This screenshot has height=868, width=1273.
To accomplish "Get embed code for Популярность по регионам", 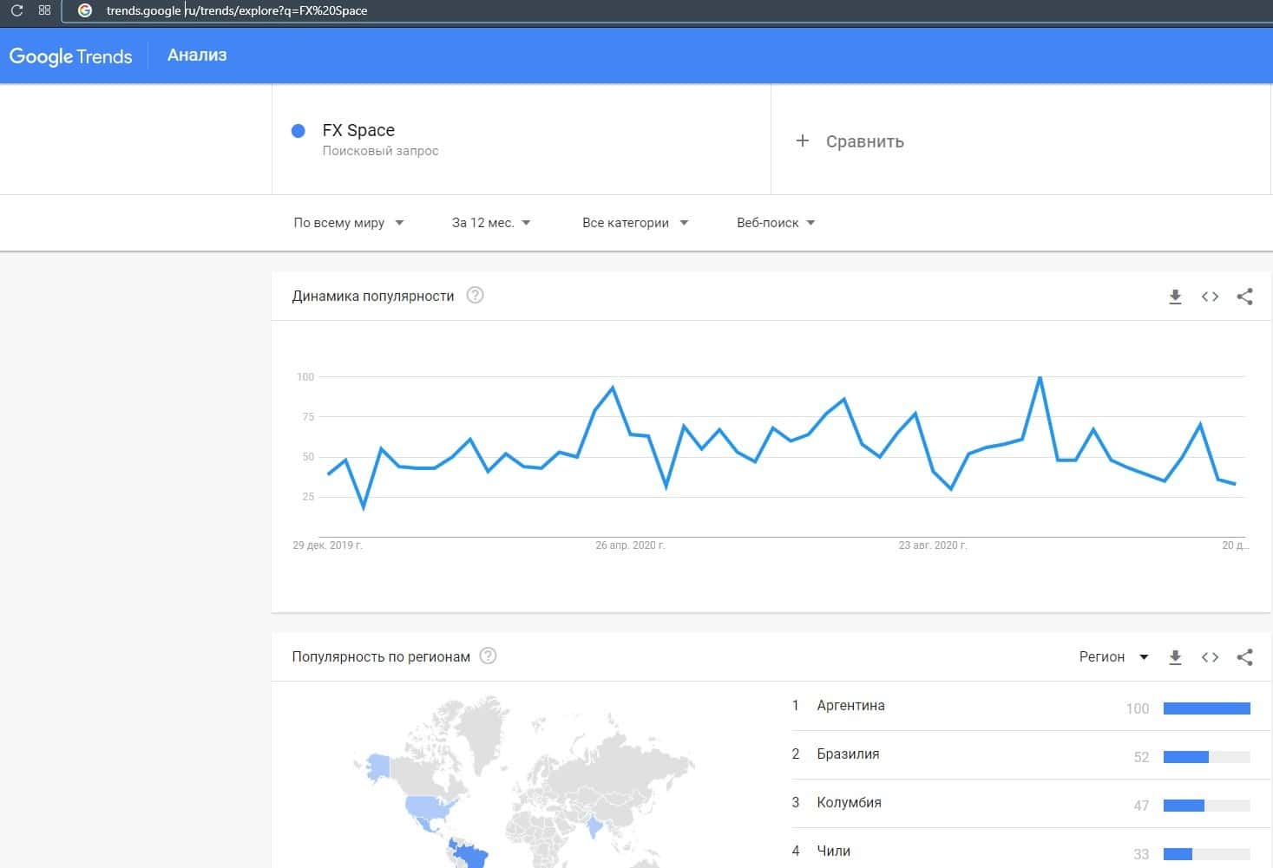I will coord(1210,657).
